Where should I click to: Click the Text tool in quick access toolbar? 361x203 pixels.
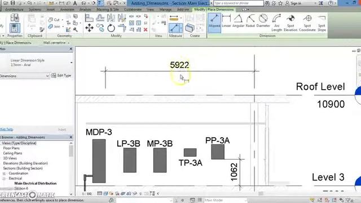(75, 3)
